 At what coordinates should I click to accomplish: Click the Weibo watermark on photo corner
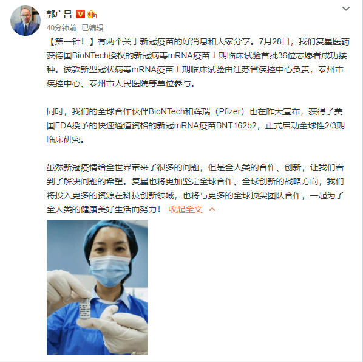(x=140, y=353)
